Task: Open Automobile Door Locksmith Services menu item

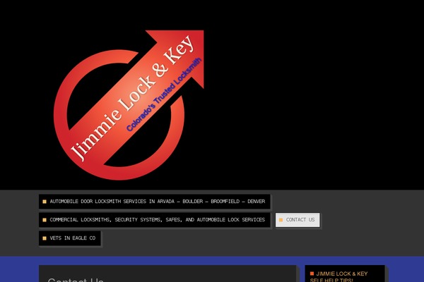Action: tap(154, 202)
